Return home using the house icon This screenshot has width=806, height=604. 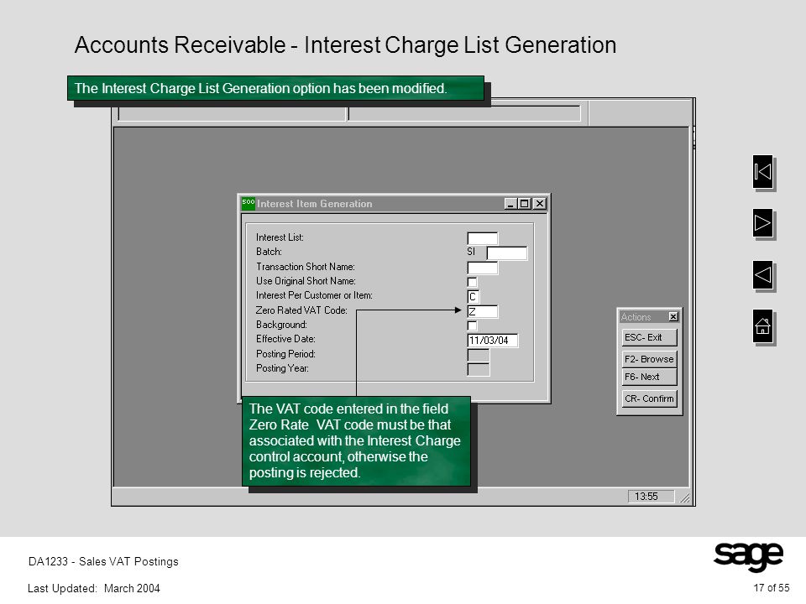763,326
